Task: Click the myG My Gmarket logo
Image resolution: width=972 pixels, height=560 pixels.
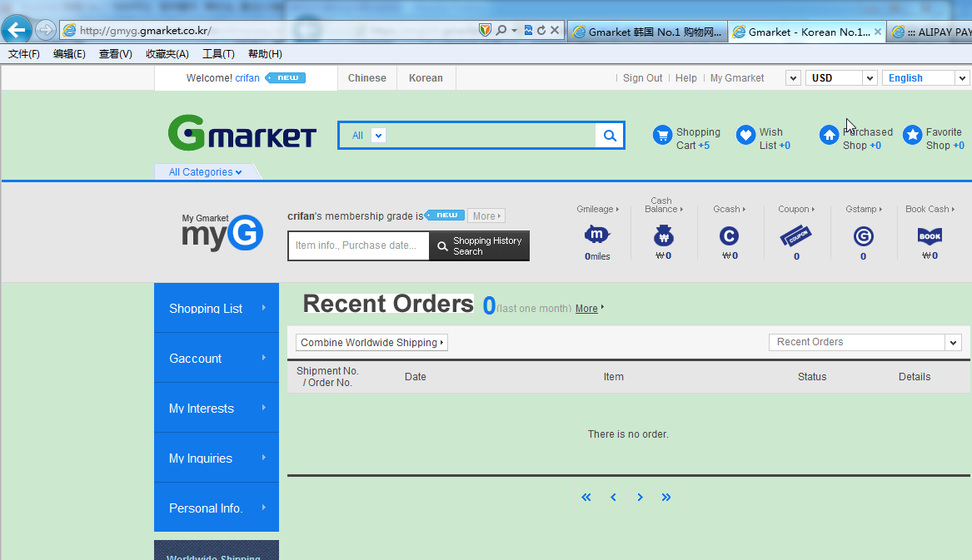Action: pos(222,232)
